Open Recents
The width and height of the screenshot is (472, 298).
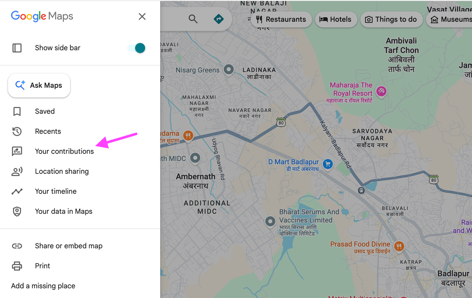[x=48, y=131]
